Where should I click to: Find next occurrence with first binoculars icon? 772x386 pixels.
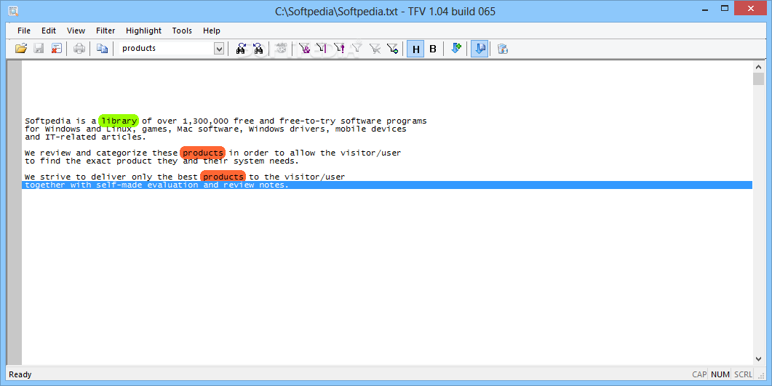[241, 48]
